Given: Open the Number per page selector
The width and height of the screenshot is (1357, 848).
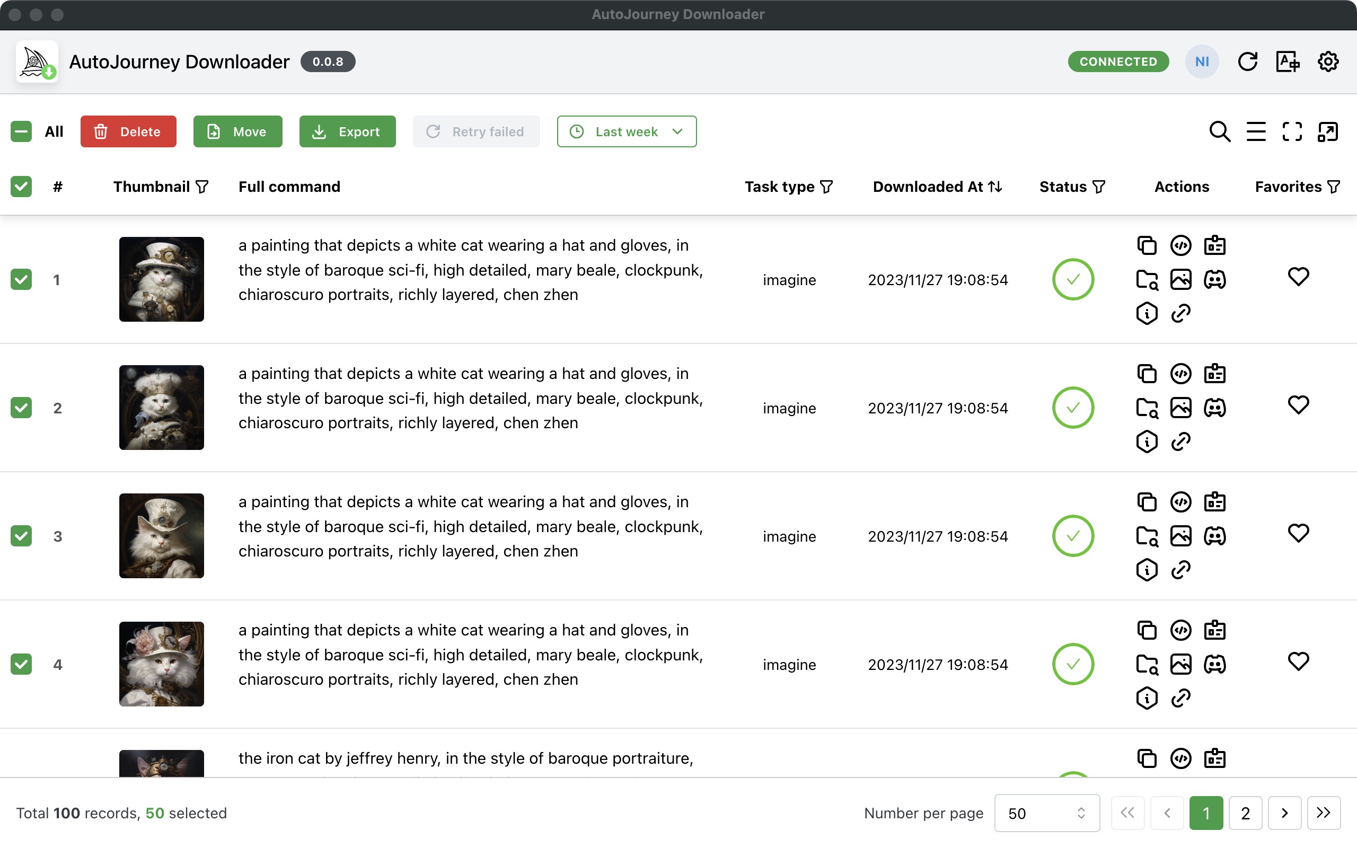Looking at the screenshot, I should coord(1046,812).
